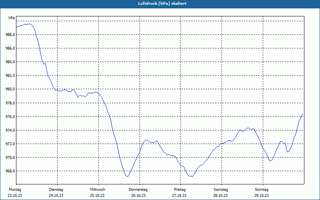Select the 968,0 y-axis label

point(10,171)
